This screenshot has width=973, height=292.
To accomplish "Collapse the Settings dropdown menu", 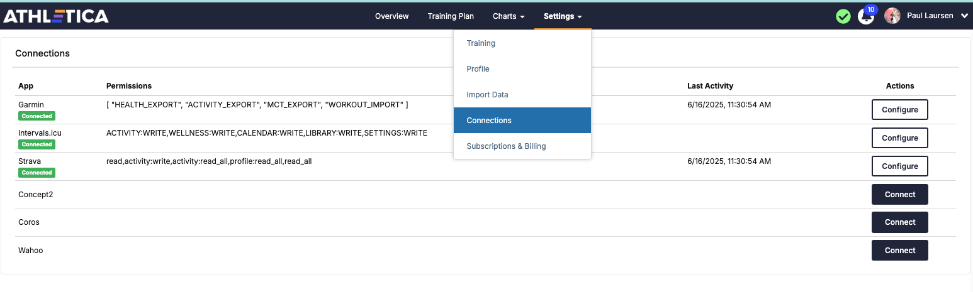I will coord(563,16).
